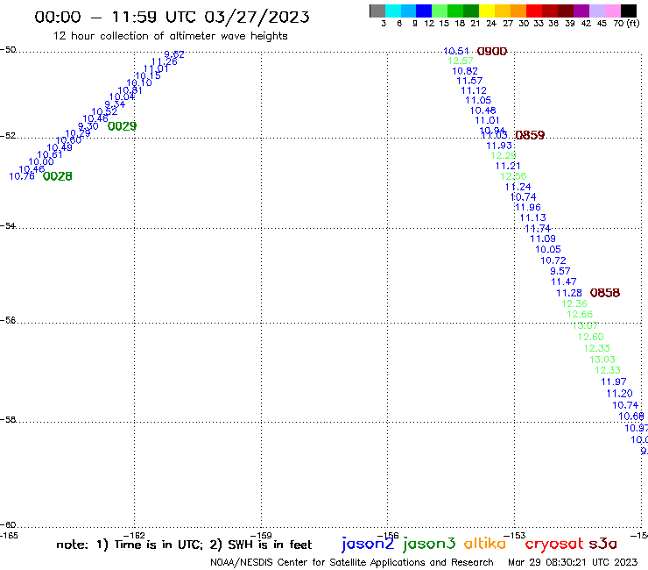
Task: Click the 12.57 wave height value
Action: coord(461,61)
